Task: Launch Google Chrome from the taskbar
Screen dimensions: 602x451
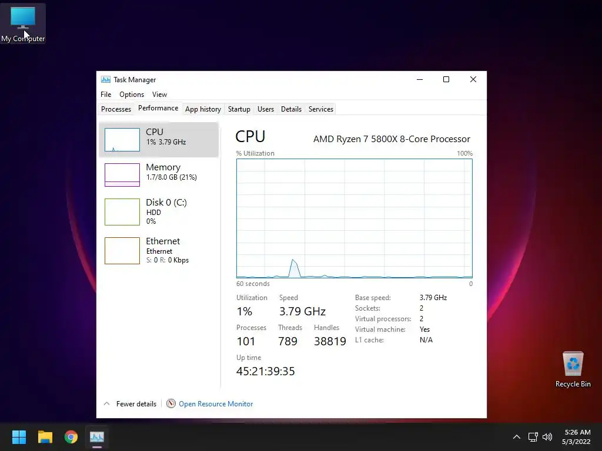Action: 71,437
